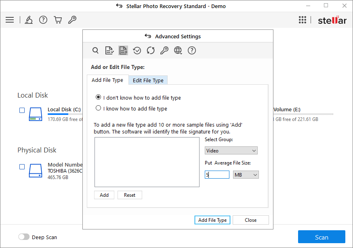
Task: Switch to the Edit File Type tab
Action: tap(148, 80)
